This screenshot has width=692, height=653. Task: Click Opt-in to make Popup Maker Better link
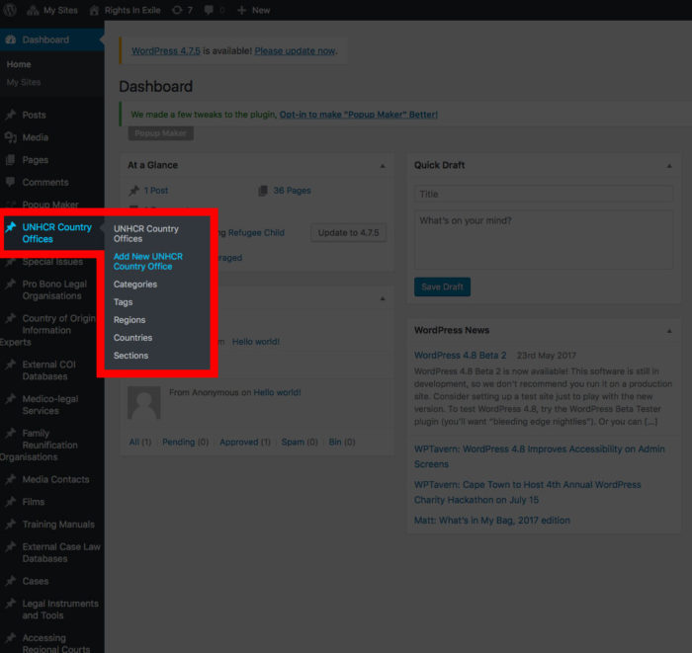coord(358,115)
